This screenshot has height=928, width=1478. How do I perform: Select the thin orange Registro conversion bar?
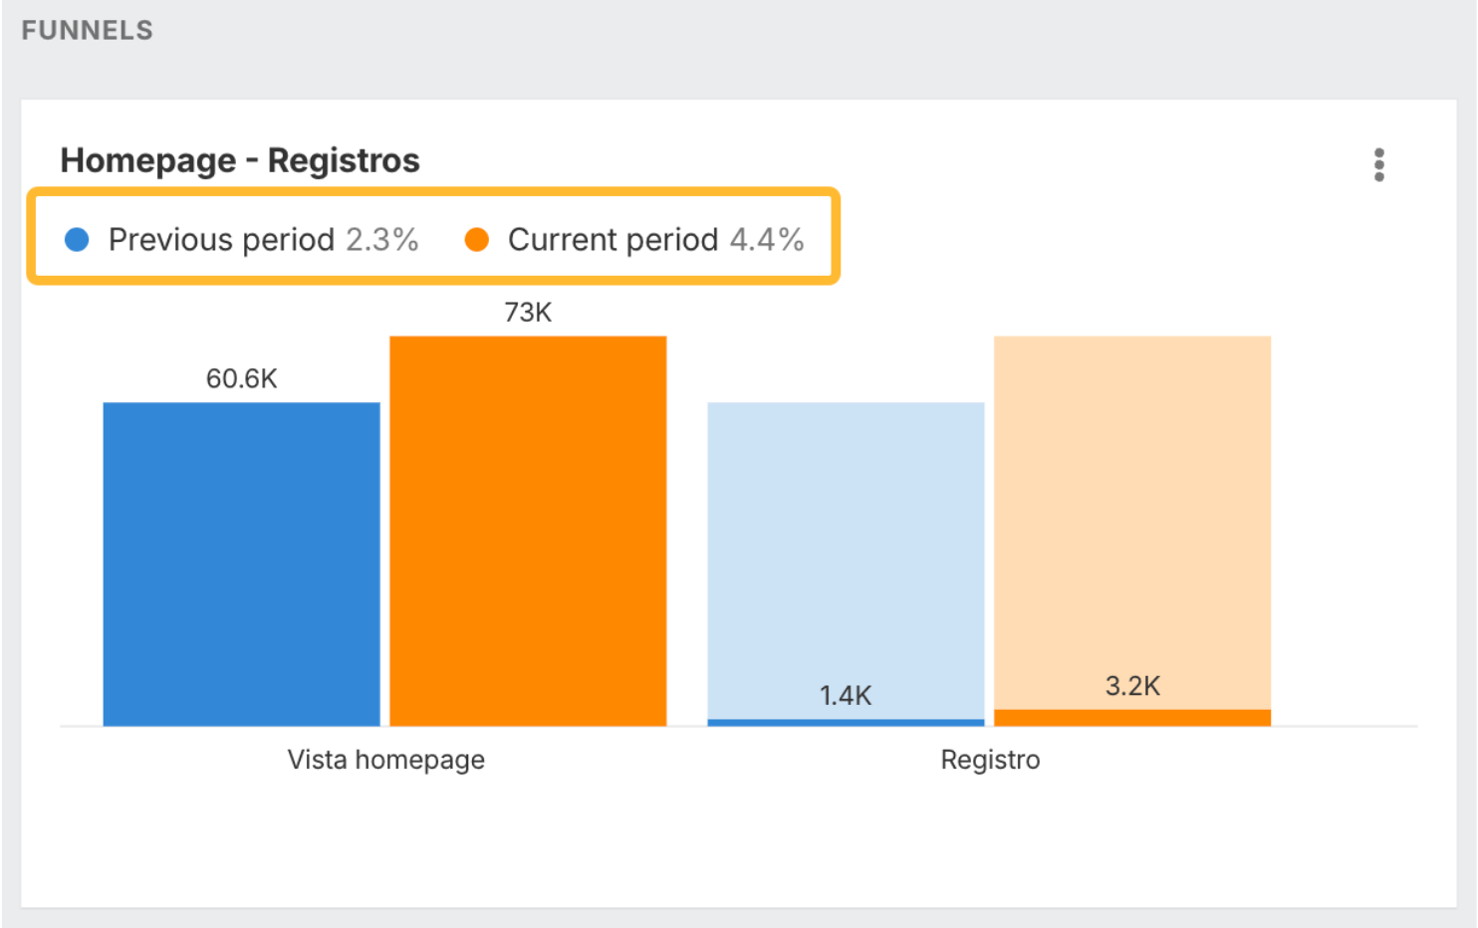1132,718
